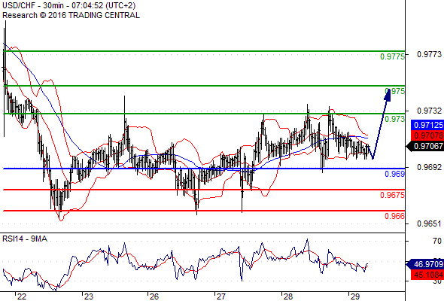Click the red 0.966 support label
Image resolution: width=444 pixels, height=301 pixels.
[395, 216]
